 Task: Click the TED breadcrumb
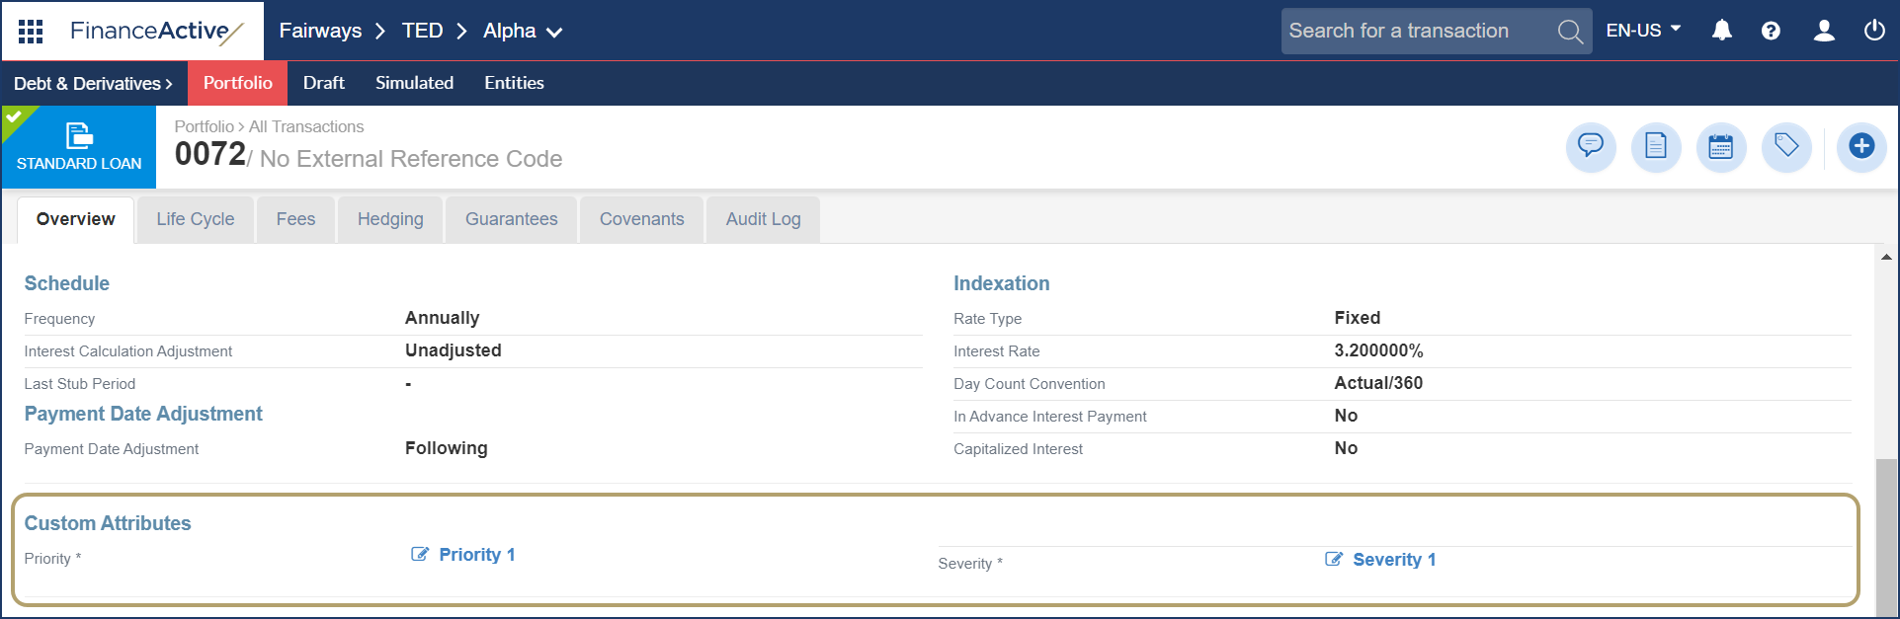pyautogui.click(x=422, y=31)
